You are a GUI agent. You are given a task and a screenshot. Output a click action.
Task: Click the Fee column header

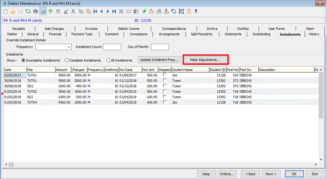[40, 70]
